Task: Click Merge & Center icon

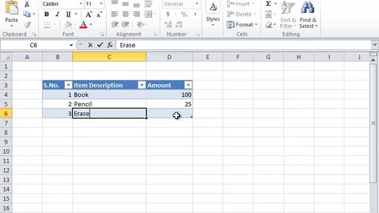Action: 148,14
